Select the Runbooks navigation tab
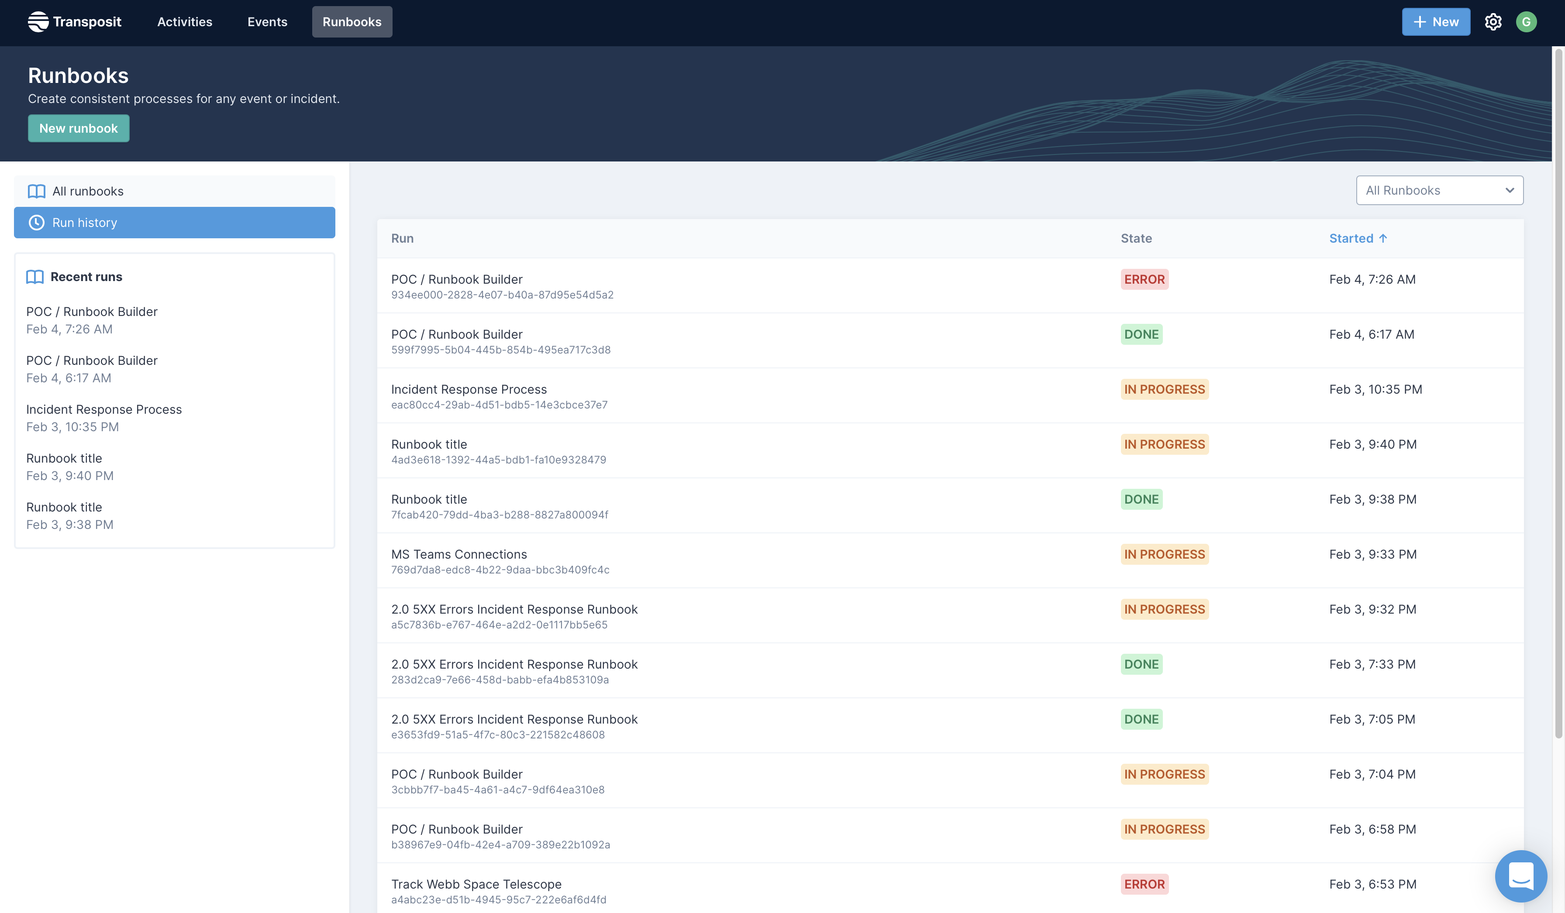Image resolution: width=1565 pixels, height=913 pixels. tap(352, 22)
